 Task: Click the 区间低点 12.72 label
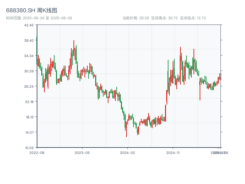pyautogui.click(x=193, y=18)
